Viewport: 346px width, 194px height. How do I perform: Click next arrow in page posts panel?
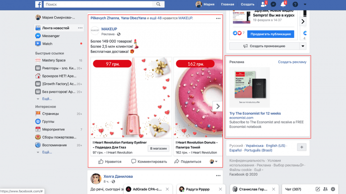(x=303, y=22)
